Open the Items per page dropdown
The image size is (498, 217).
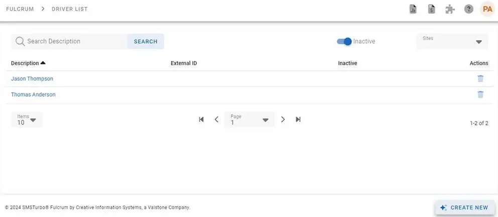pyautogui.click(x=27, y=120)
